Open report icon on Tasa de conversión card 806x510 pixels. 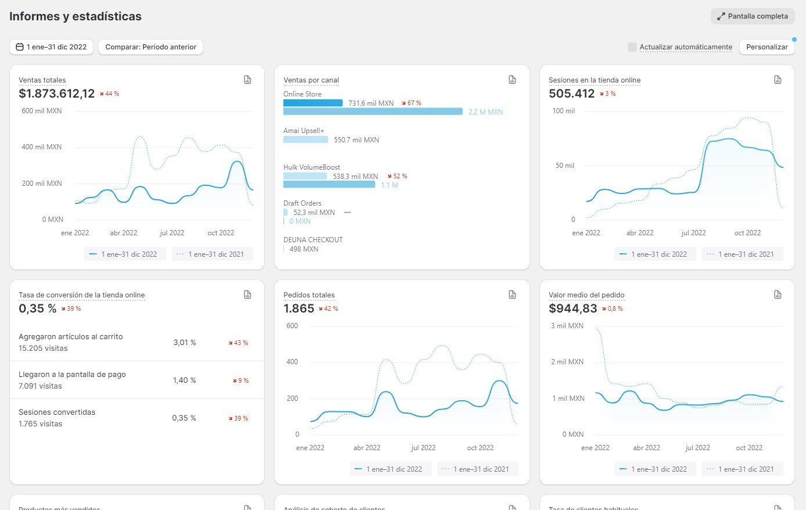[247, 295]
